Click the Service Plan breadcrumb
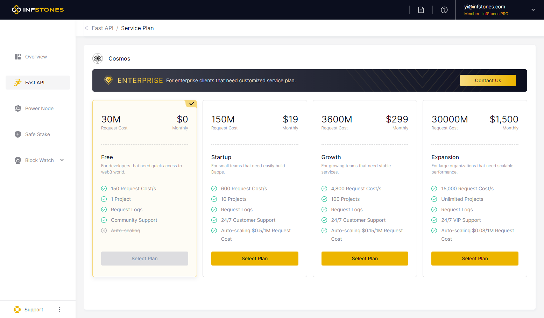544x318 pixels. click(137, 28)
